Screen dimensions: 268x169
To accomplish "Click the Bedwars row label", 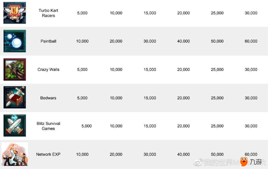I will point(48,98).
